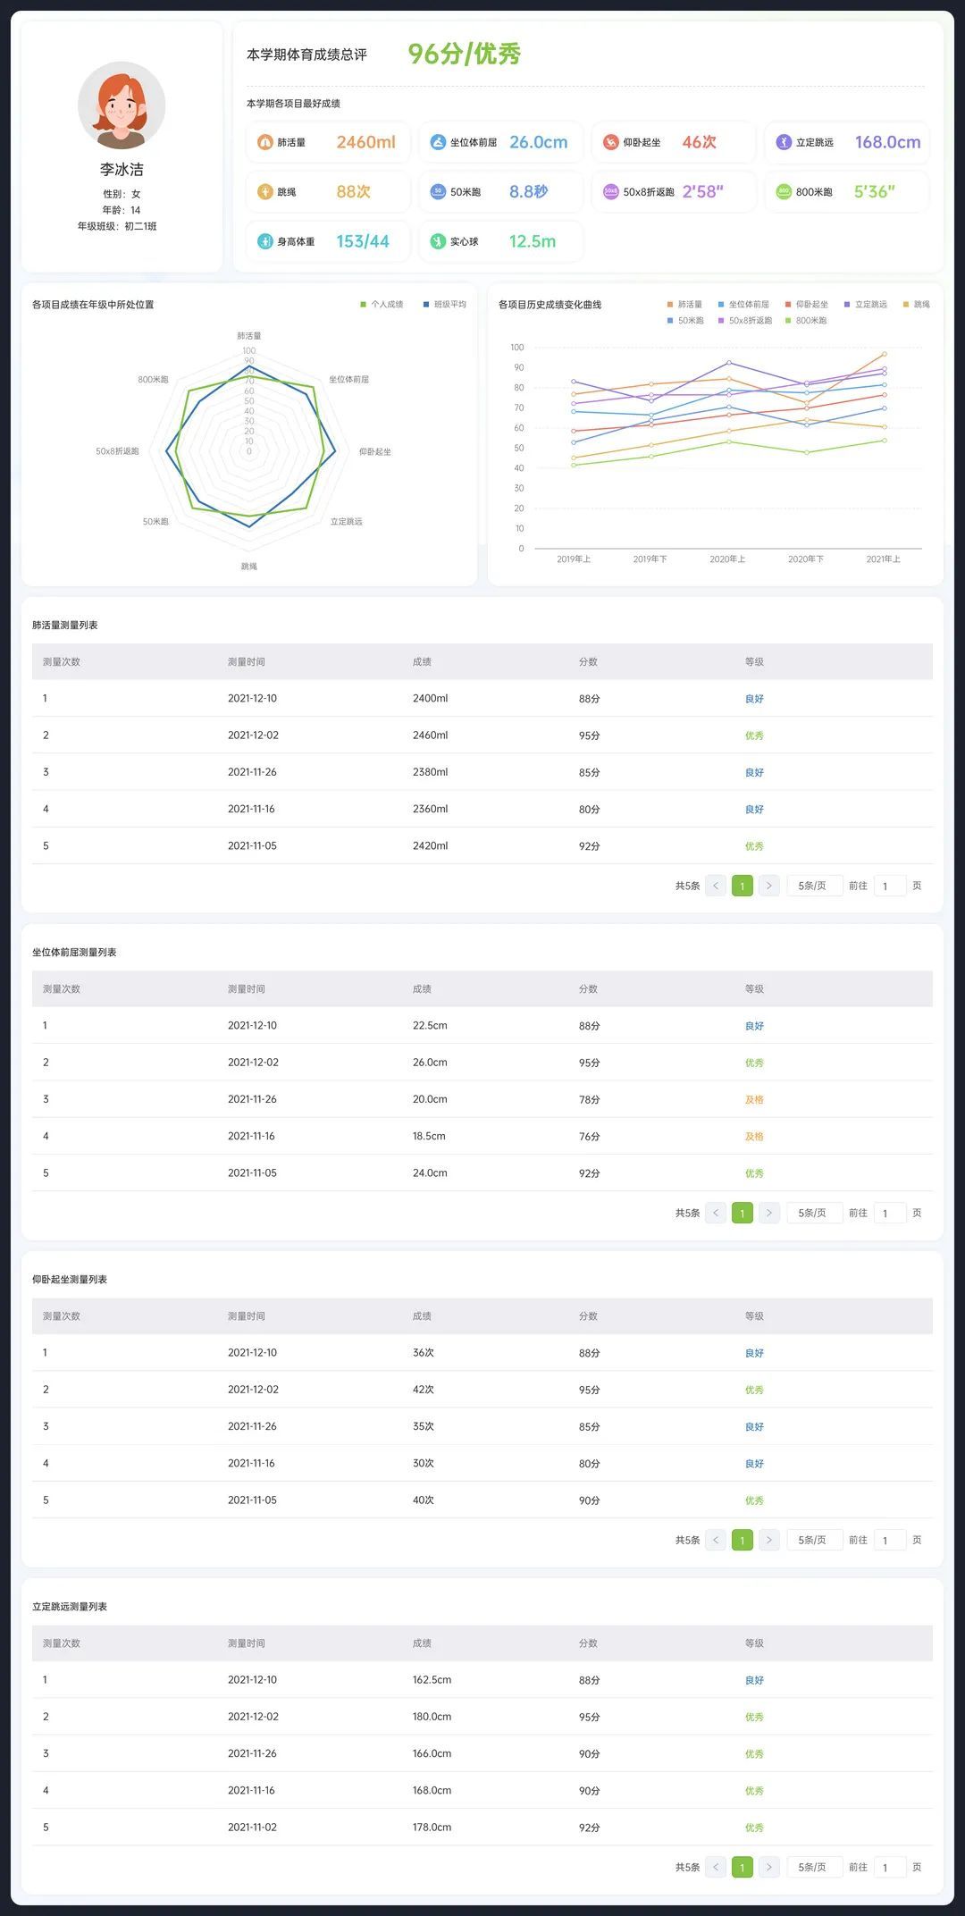Open 5条/页 dropdown in 肺活量测量列表
This screenshot has width=965, height=1916.
813,886
